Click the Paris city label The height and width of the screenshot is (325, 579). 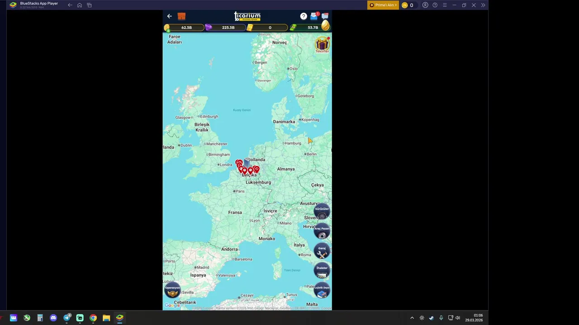tap(240, 191)
